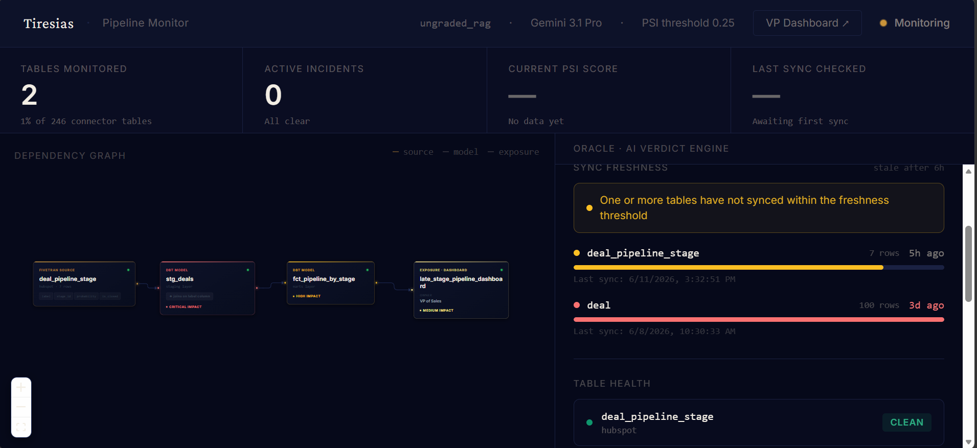Viewport: 977px width, 448px height.
Task: Zoom in on the dependency graph
Action: (x=21, y=388)
